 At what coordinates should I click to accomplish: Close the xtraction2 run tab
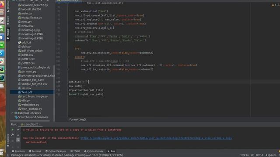click(40, 124)
